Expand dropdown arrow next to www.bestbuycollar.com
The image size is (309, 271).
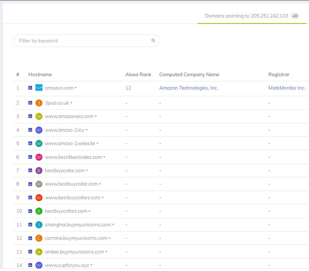[x=100, y=184]
